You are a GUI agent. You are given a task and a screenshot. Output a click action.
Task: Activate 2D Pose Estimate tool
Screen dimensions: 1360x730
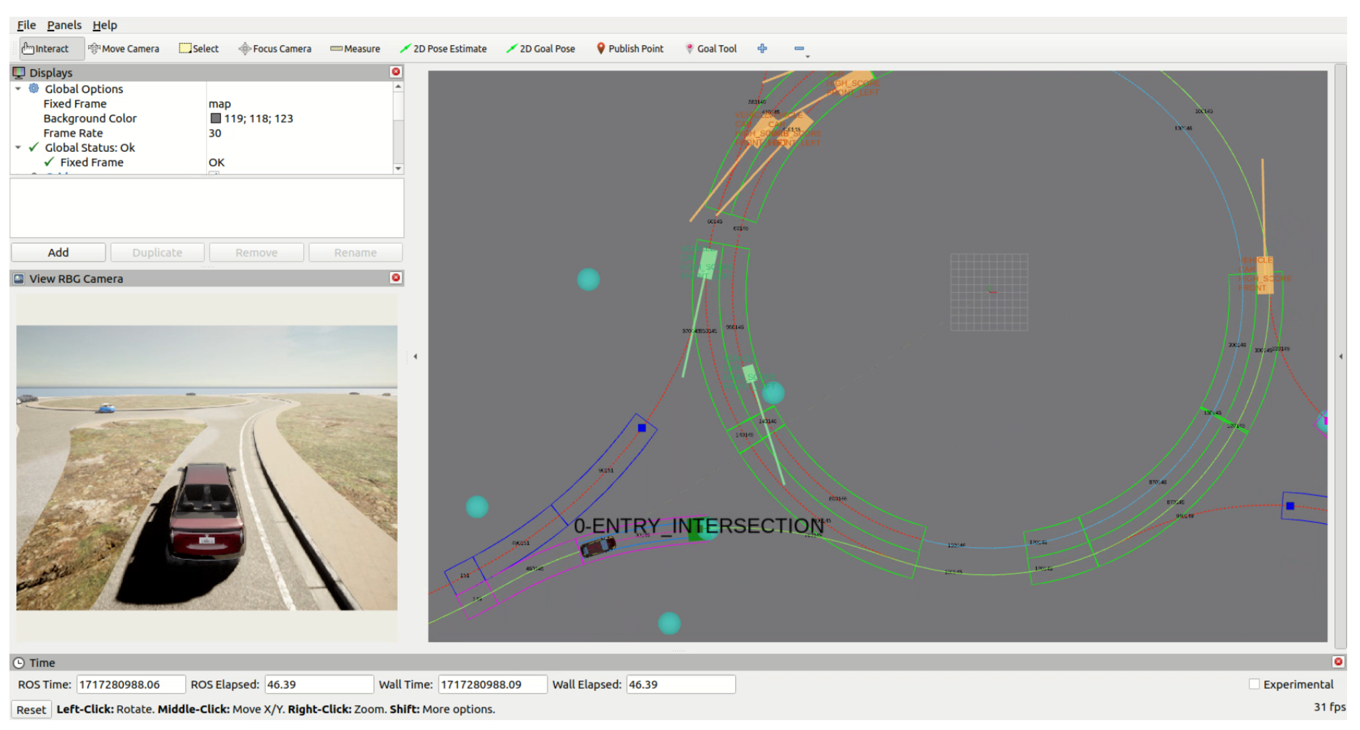coord(443,49)
